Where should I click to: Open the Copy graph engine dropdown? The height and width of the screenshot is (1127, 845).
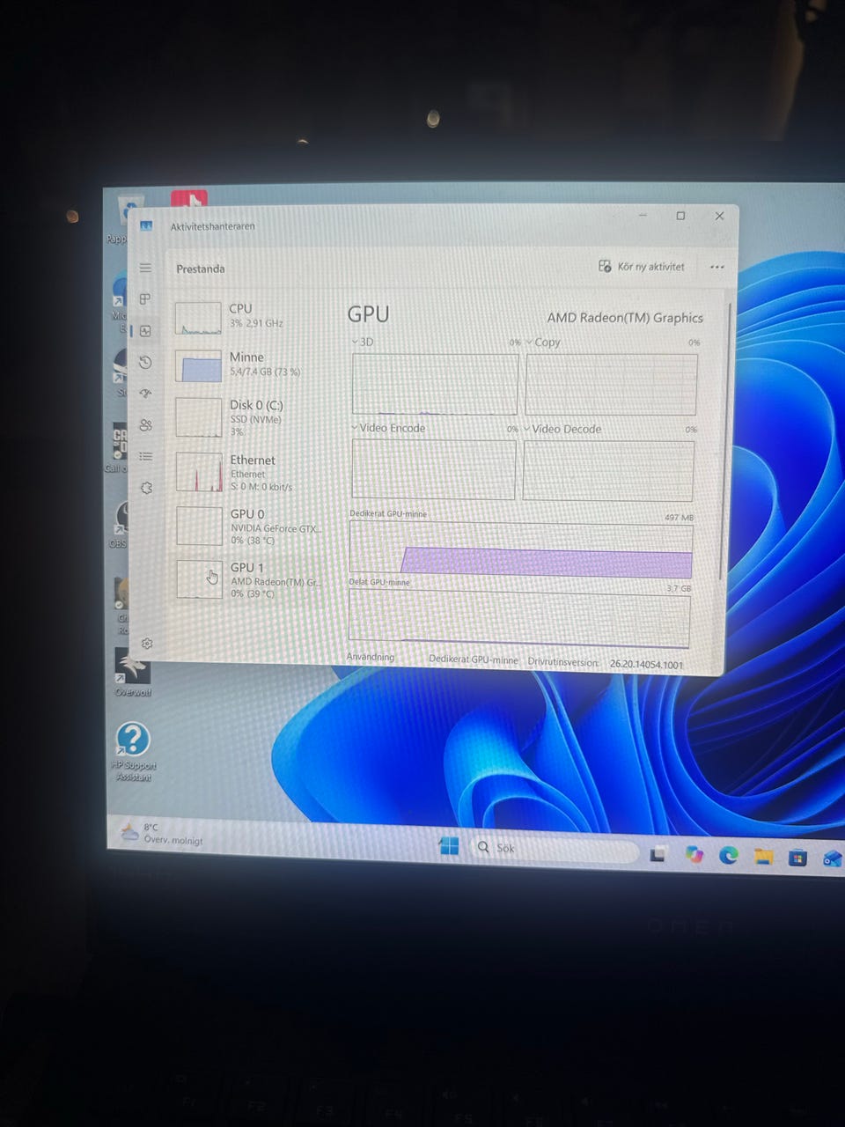[543, 343]
